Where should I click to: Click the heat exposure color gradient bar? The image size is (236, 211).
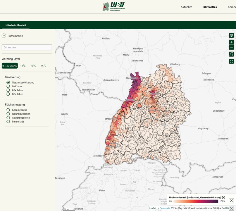(x=196, y=201)
